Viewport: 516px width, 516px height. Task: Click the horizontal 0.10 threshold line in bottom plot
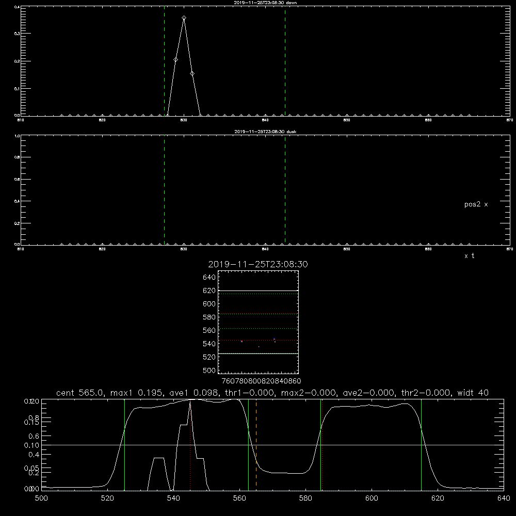[272, 445]
